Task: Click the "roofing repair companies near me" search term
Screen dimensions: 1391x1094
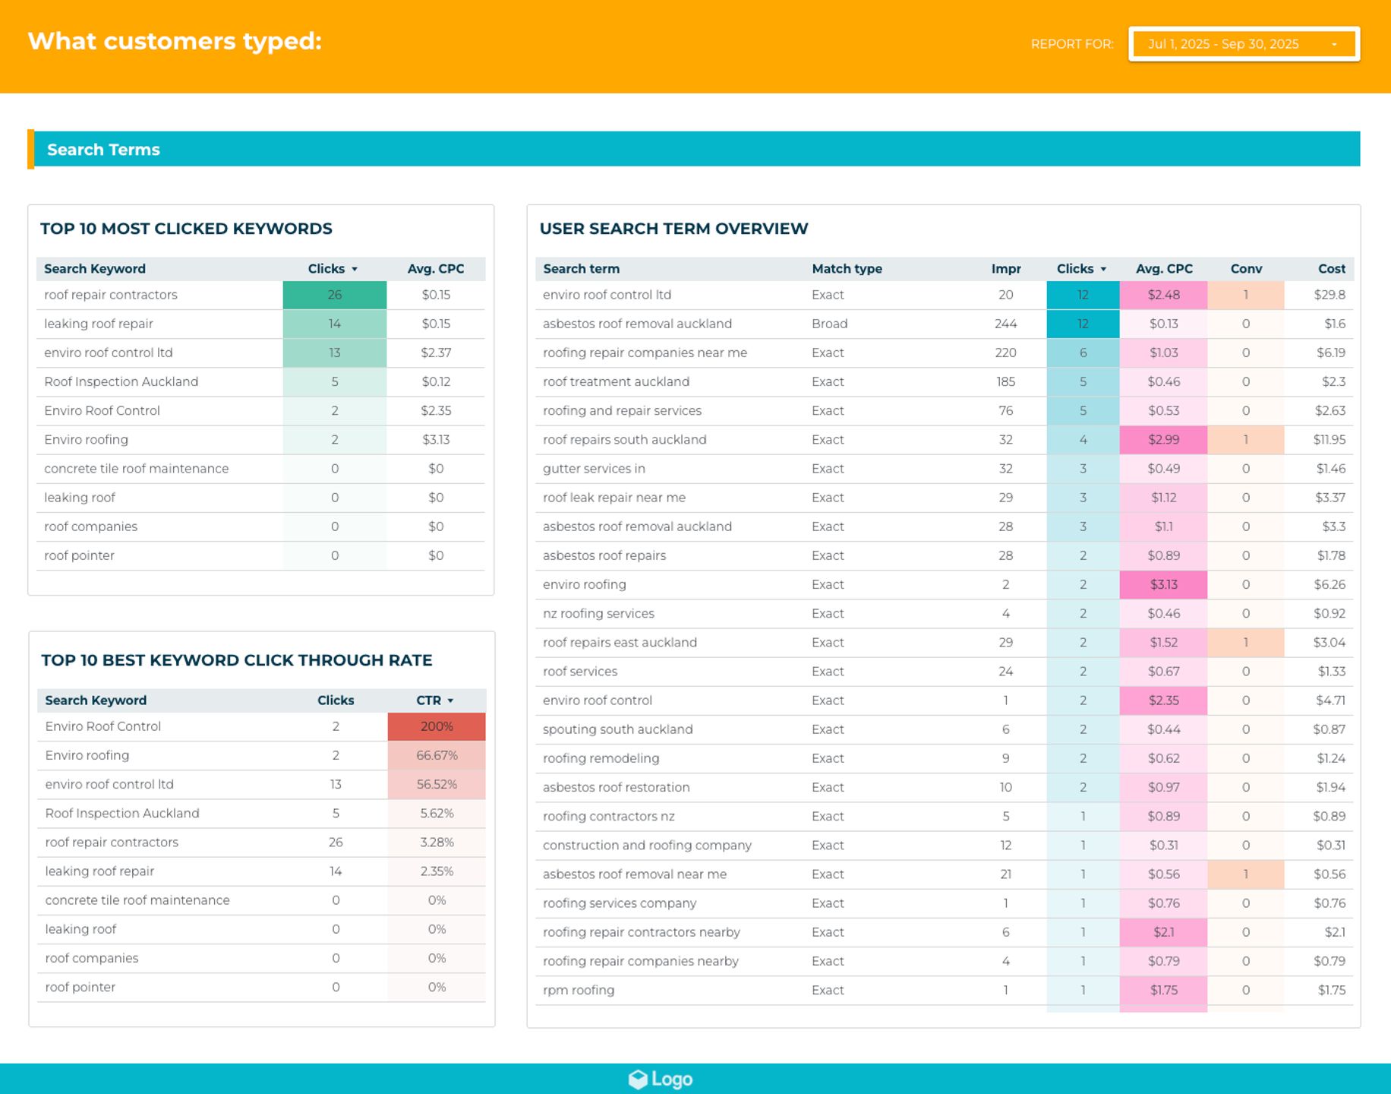Action: coord(645,353)
